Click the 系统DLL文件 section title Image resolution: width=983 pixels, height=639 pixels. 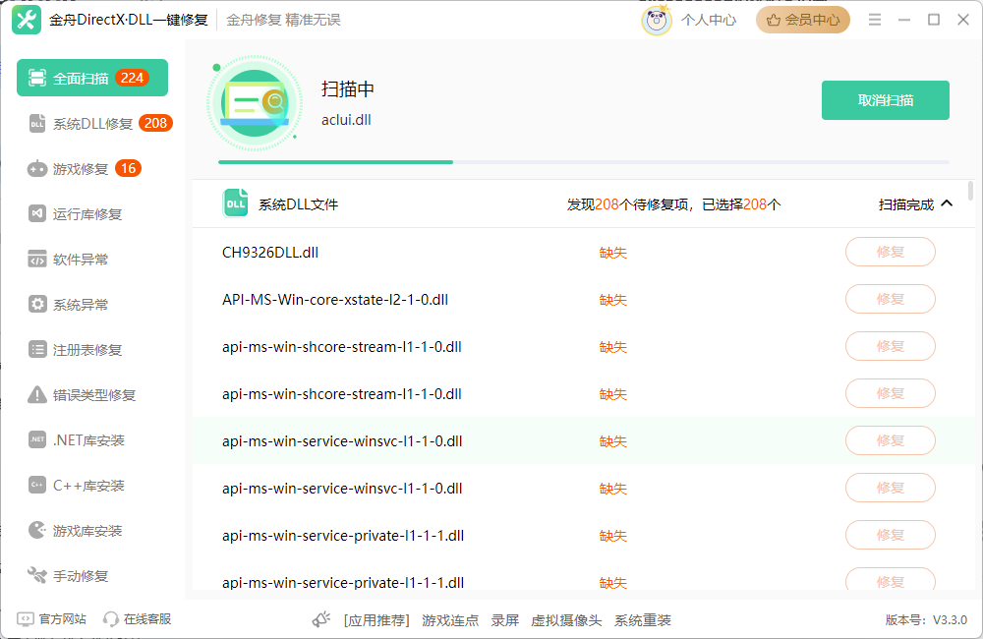(x=299, y=204)
